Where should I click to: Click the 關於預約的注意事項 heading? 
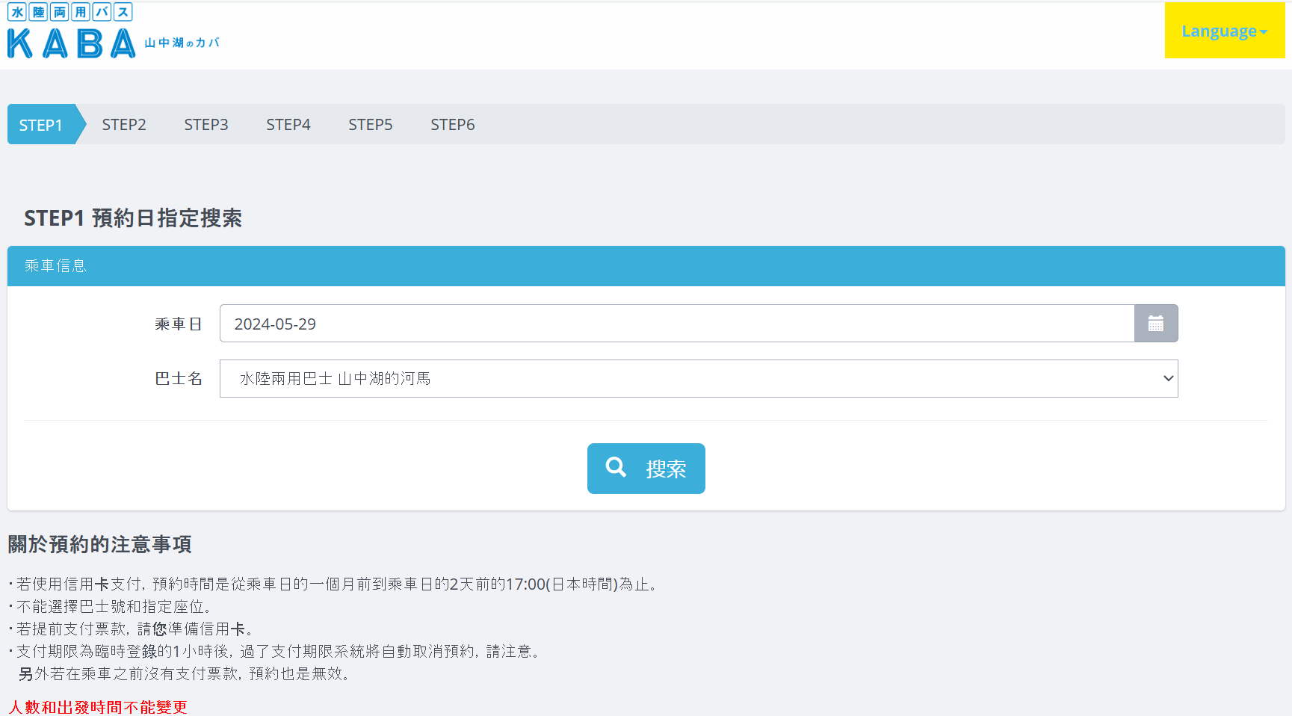tap(99, 544)
